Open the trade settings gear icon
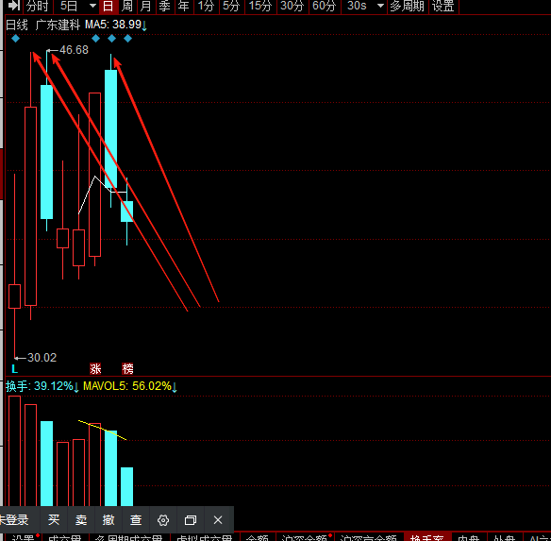The image size is (551, 541). pyautogui.click(x=163, y=520)
